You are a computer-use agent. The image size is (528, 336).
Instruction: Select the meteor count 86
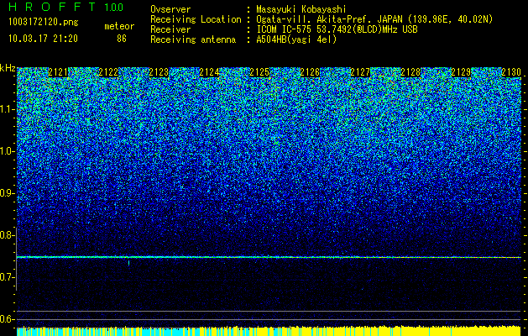point(122,39)
